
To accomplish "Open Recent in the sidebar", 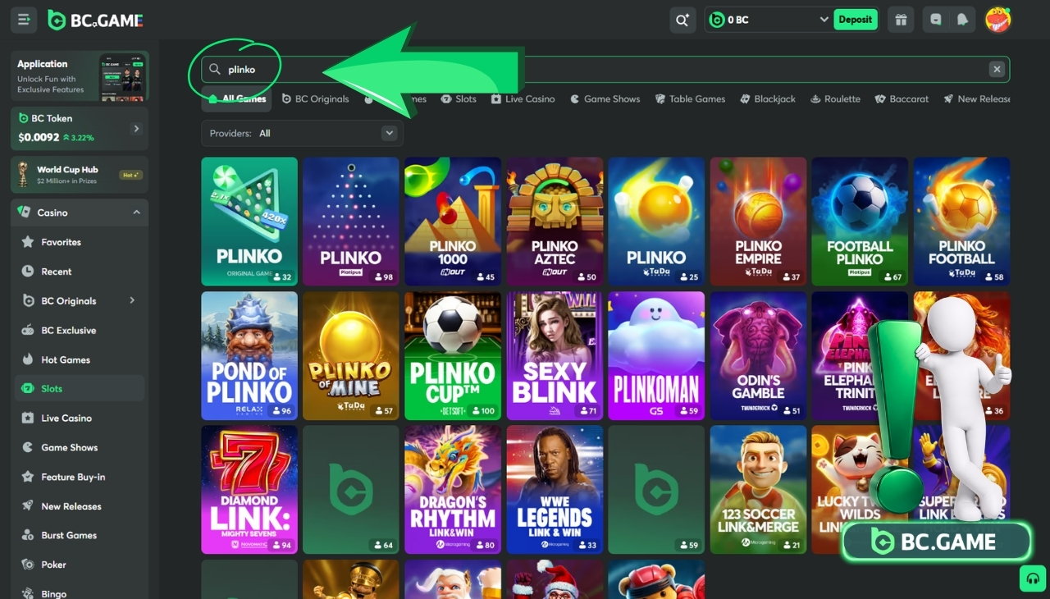I will (x=80, y=272).
